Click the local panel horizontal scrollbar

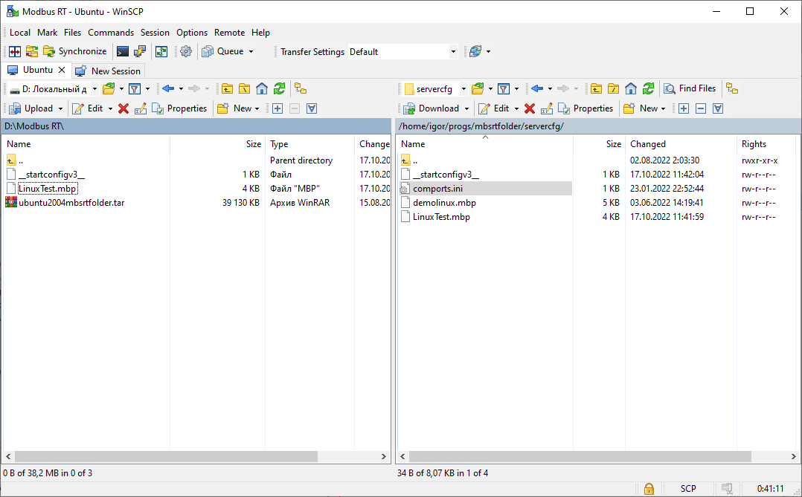[x=166, y=456]
